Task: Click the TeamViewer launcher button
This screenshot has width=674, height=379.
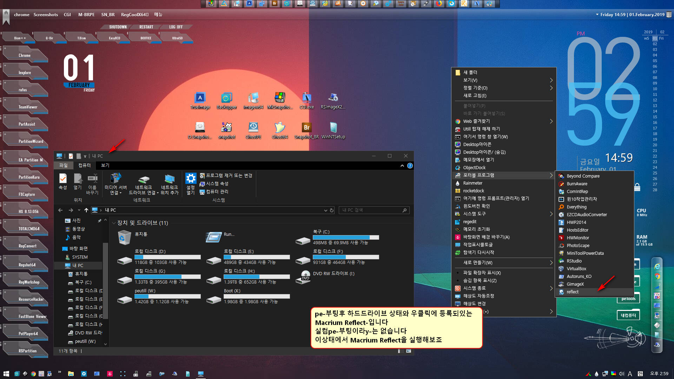Action: (x=25, y=107)
